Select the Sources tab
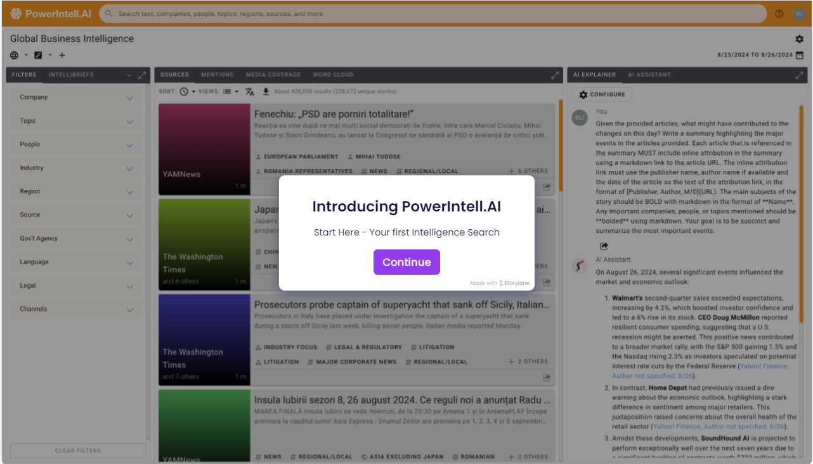The image size is (813, 464). 174,75
